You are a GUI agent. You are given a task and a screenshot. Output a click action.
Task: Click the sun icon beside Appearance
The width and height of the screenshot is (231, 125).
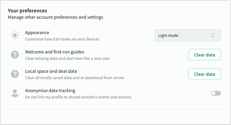tap(15, 35)
